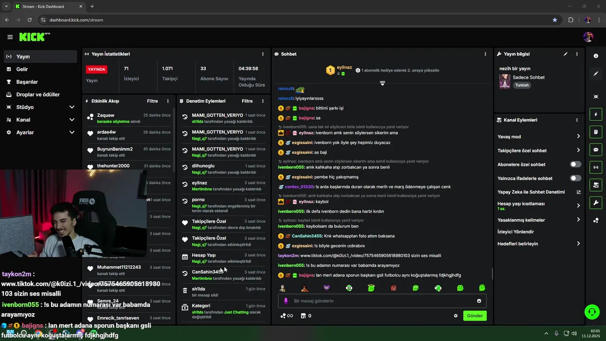This screenshot has width=606, height=341.
Task: Open Yavaş mod options arrow
Action: (x=578, y=136)
